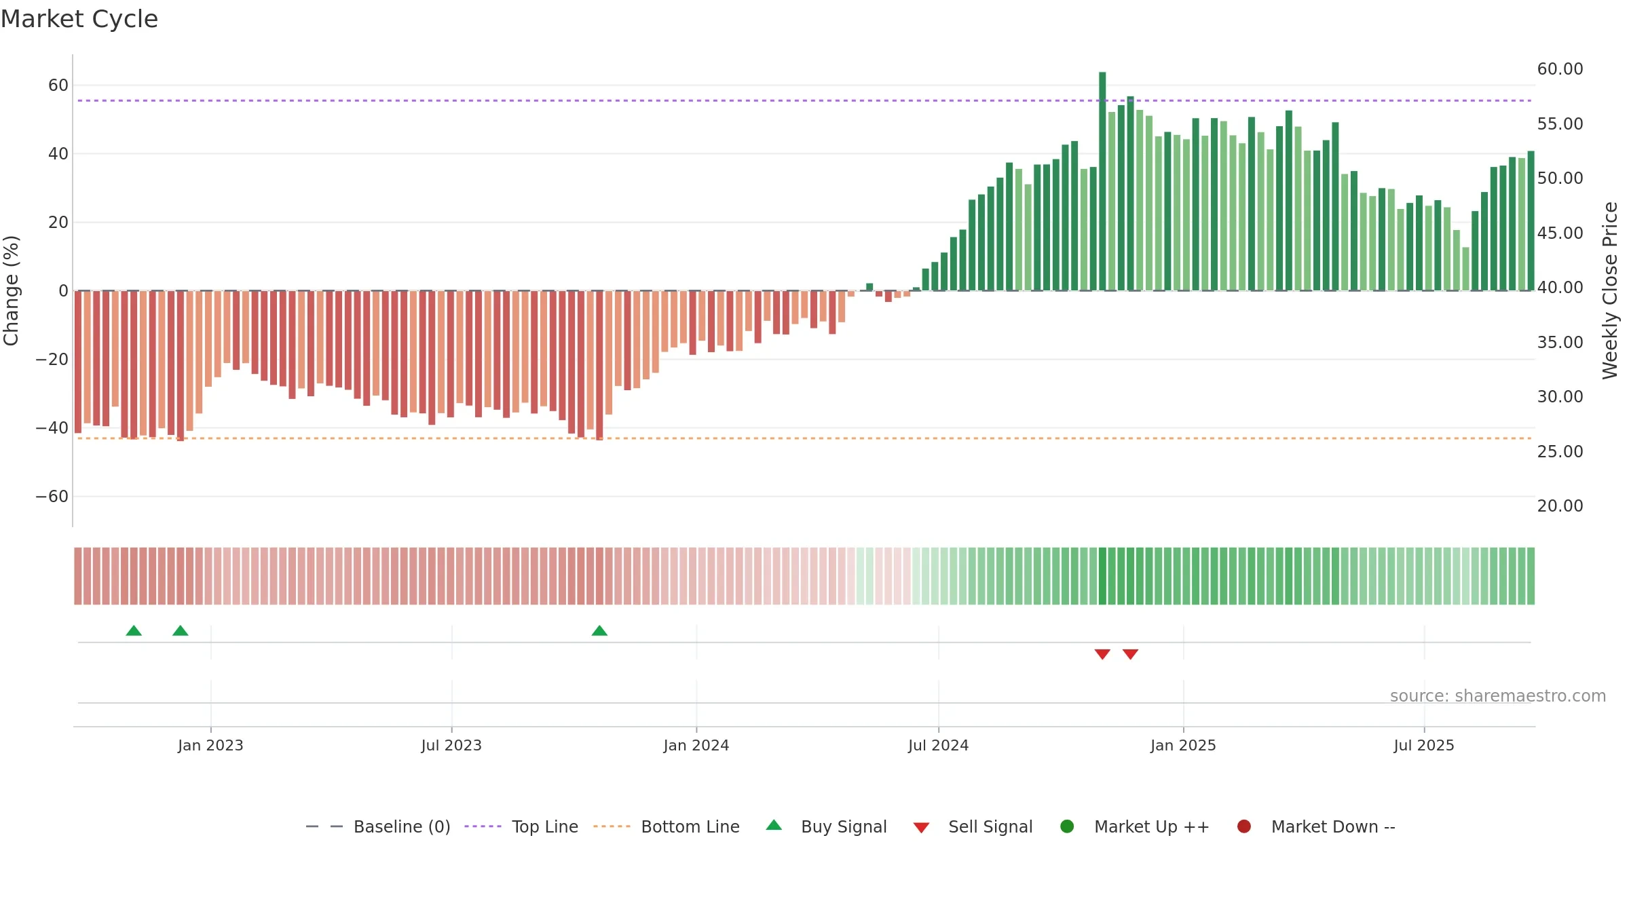Click the Jul 2025 axis label

[x=1424, y=745]
